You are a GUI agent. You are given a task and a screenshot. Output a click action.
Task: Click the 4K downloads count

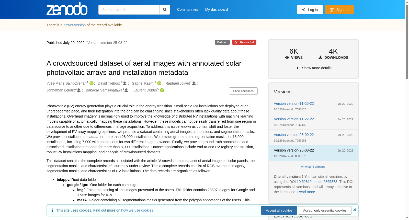(x=333, y=51)
